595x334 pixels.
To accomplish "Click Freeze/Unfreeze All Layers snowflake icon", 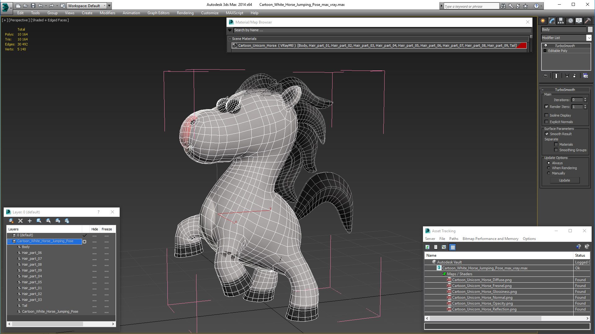I will 67,221.
